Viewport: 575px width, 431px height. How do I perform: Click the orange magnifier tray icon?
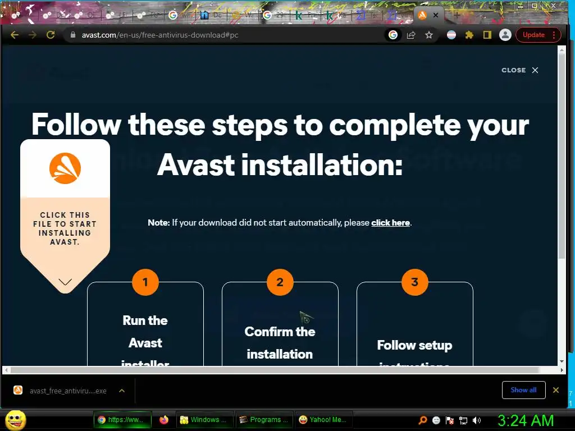(x=422, y=420)
